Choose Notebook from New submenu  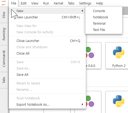coord(104,17)
